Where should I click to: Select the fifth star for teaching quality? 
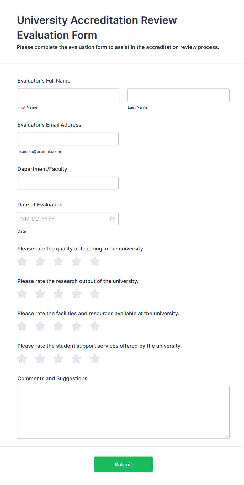coord(94,261)
